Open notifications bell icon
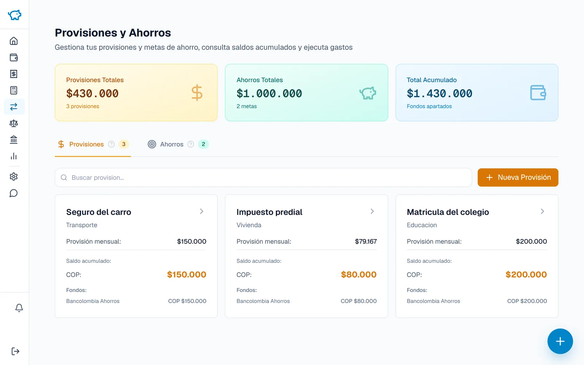 (19, 308)
